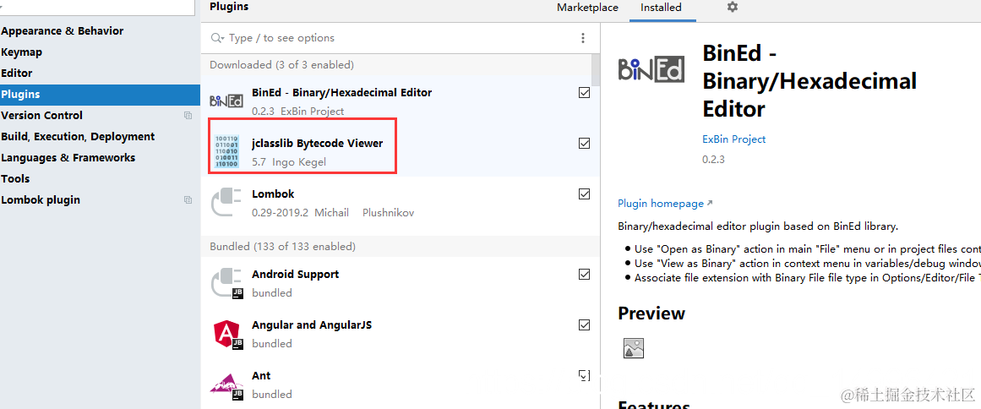Click the jclasslib Bytecode Viewer plugin icon

click(x=226, y=152)
